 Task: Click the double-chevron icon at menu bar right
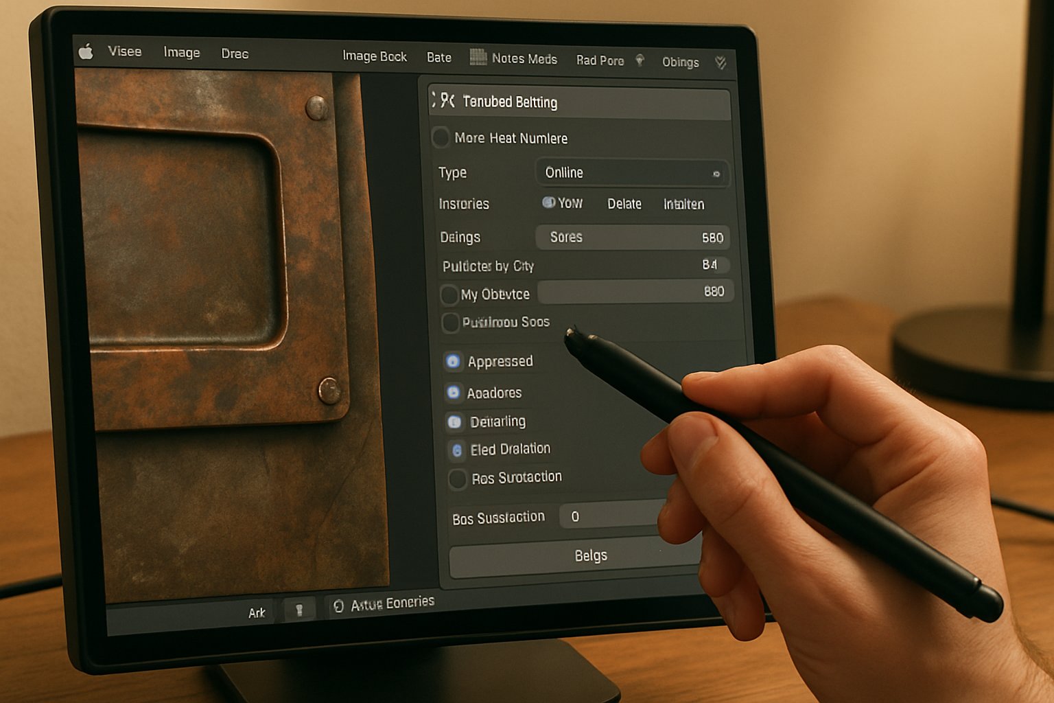719,62
